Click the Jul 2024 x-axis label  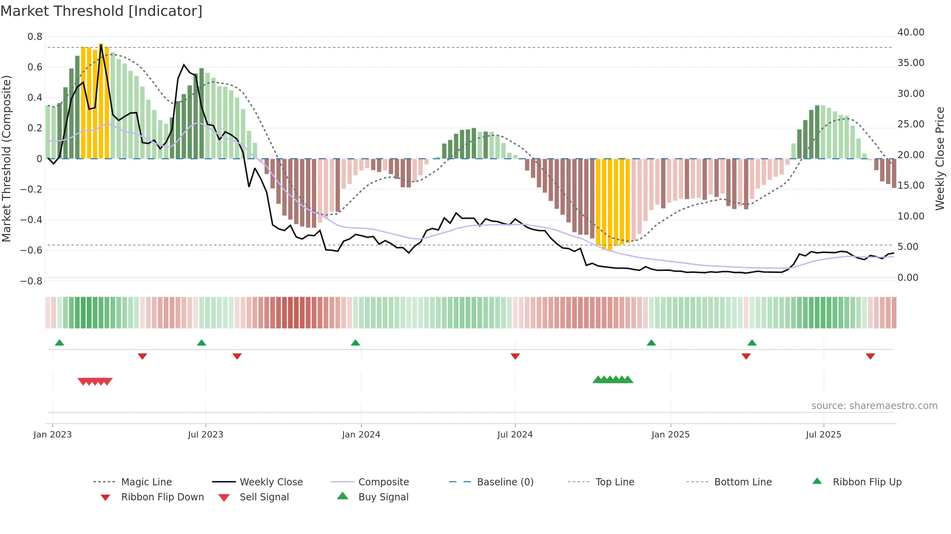[515, 435]
